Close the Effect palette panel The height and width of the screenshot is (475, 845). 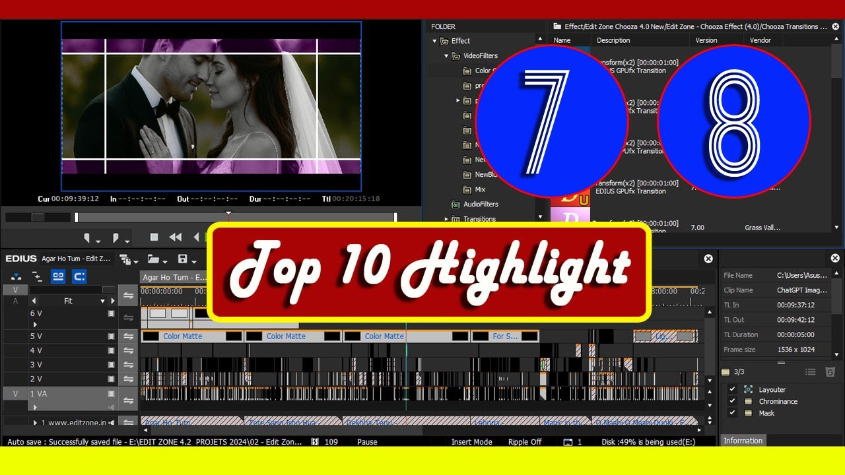pos(836,26)
